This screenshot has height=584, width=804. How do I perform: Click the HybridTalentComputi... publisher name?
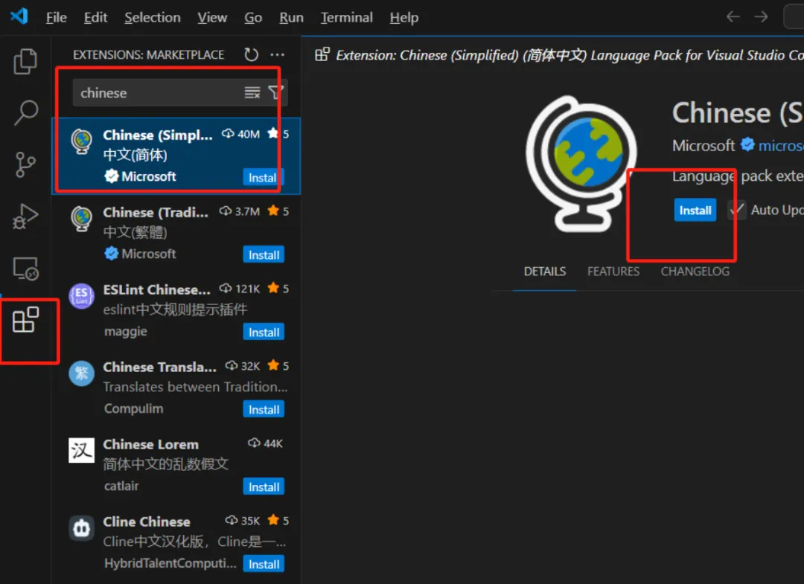tap(170, 563)
